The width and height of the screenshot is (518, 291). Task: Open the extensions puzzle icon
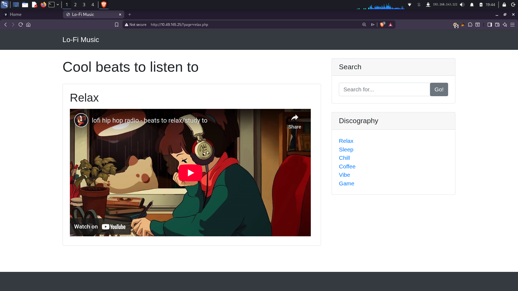pos(470,25)
